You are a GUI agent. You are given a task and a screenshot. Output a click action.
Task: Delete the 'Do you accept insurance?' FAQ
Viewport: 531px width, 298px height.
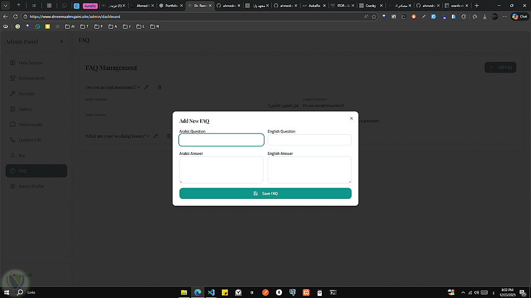tap(159, 87)
